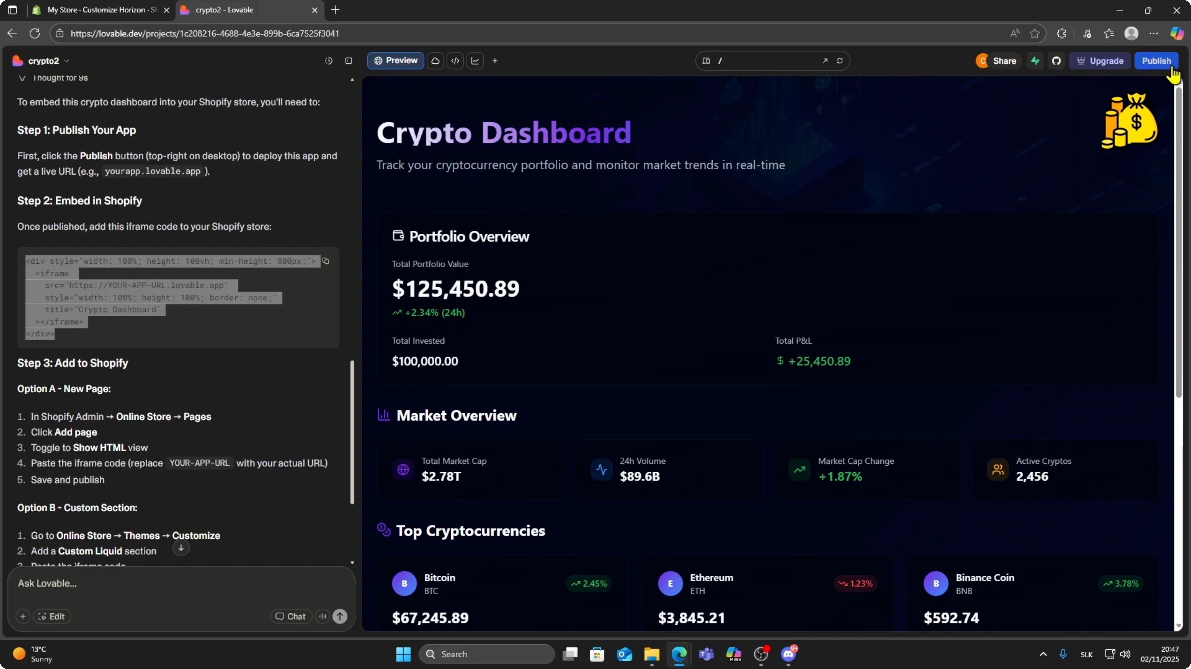Viewport: 1191px width, 669px height.
Task: Open Task View on taskbar
Action: coord(570,654)
